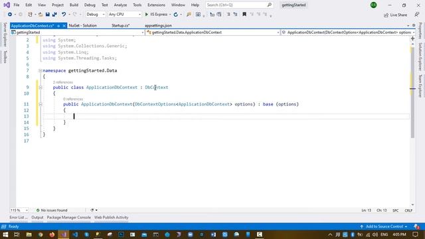Screen dimensions: 425x239
Task: Click the editor vertical scrollbar thumb
Action: pyautogui.click(x=412, y=93)
